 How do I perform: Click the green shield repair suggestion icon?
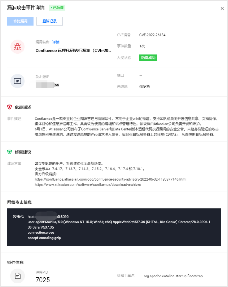point(10,152)
